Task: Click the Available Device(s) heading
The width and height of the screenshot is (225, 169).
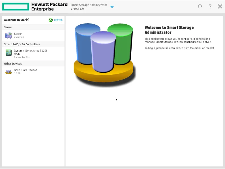Action: [17, 20]
